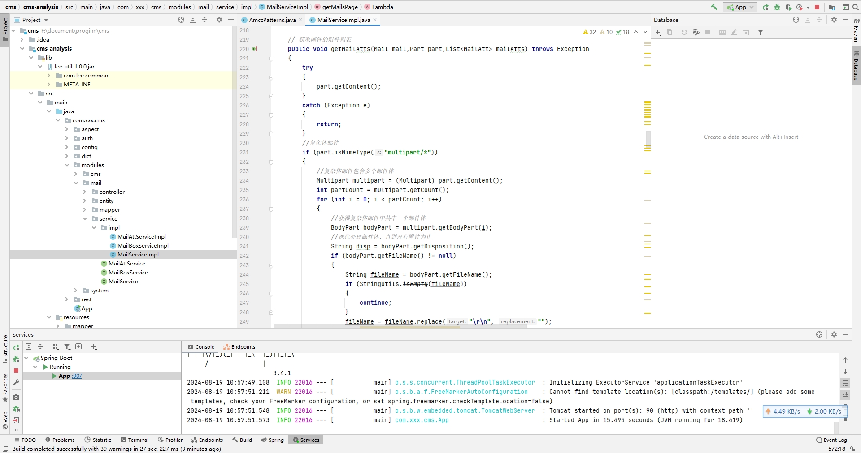Run App with Coverage icon

[x=788, y=7]
